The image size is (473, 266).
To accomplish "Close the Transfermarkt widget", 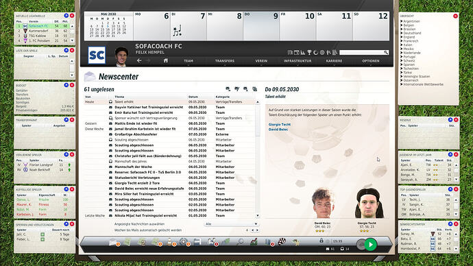I will pyautogui.click(x=72, y=120).
